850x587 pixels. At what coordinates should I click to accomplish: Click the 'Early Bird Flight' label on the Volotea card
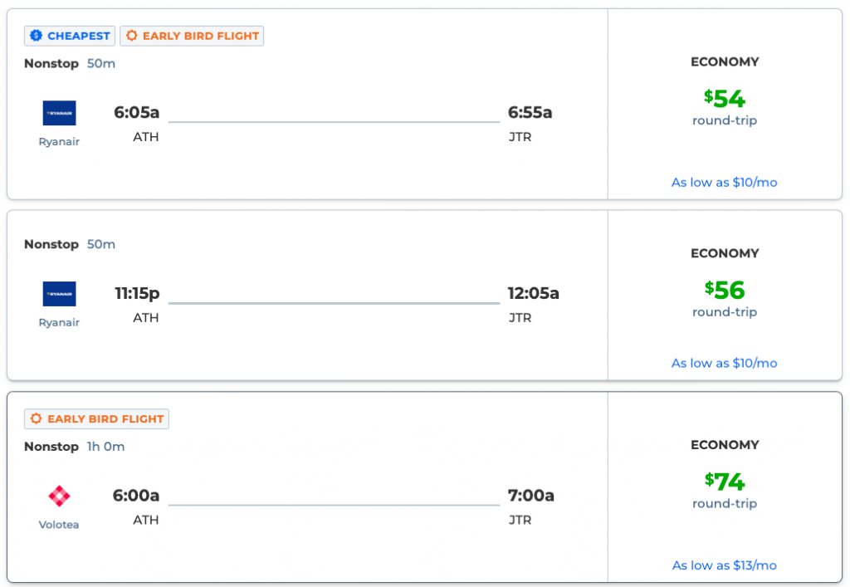(x=105, y=419)
